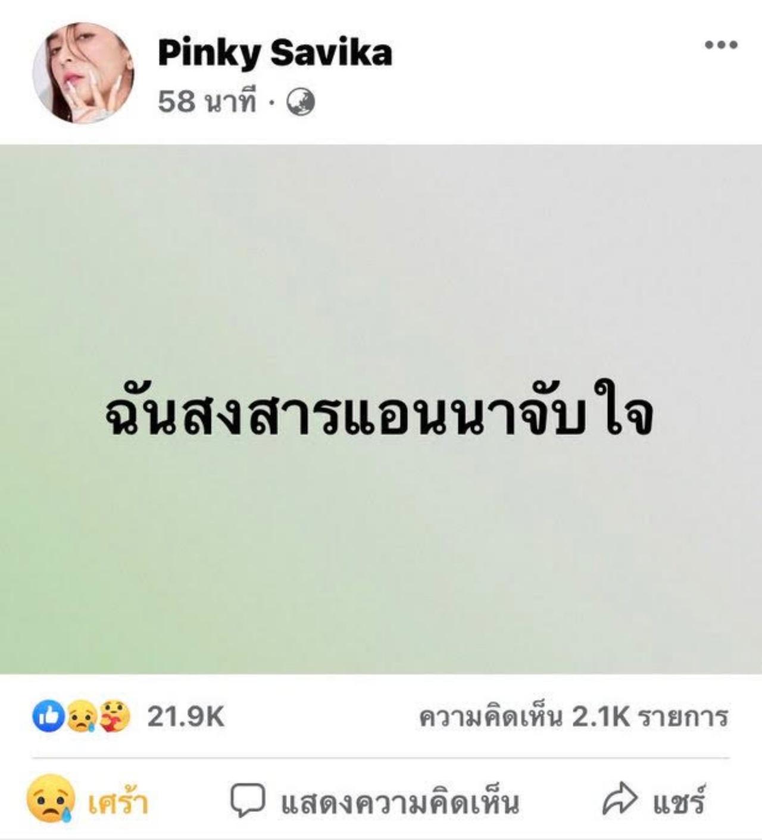Open ความคิดเห็น 2.1K รายการ comments list
The height and width of the screenshot is (840, 762).
[574, 716]
